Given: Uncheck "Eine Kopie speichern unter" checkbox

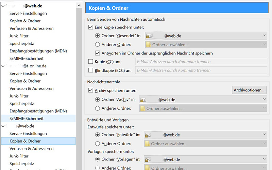Looking at the screenshot, I should 90,27.
